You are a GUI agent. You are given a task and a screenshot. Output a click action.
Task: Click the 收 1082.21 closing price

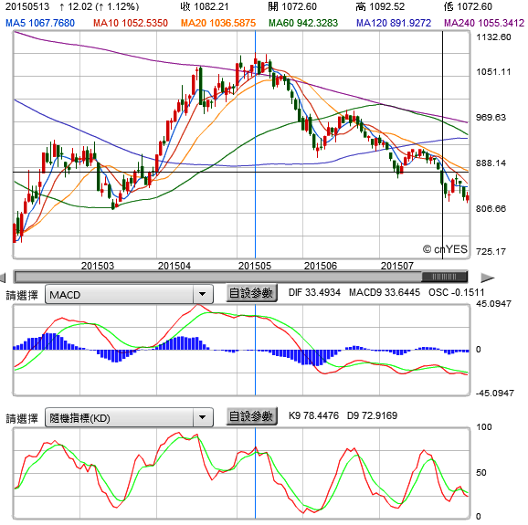205,6
